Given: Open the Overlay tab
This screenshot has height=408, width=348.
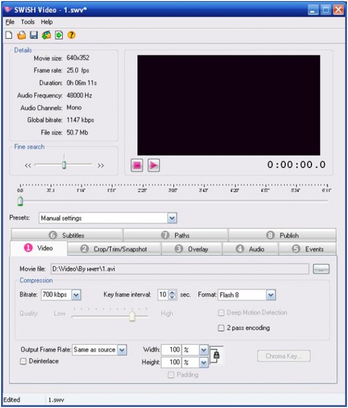Looking at the screenshot, I should [192, 249].
